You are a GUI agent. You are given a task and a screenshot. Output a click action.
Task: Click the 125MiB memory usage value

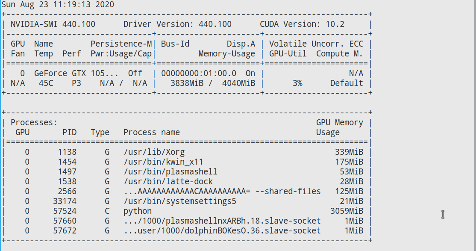coord(349,192)
